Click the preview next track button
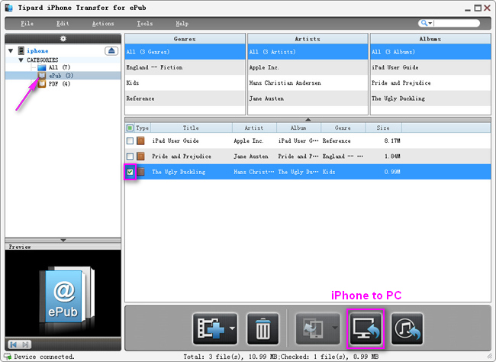The width and height of the screenshot is (496, 362). tap(26, 344)
